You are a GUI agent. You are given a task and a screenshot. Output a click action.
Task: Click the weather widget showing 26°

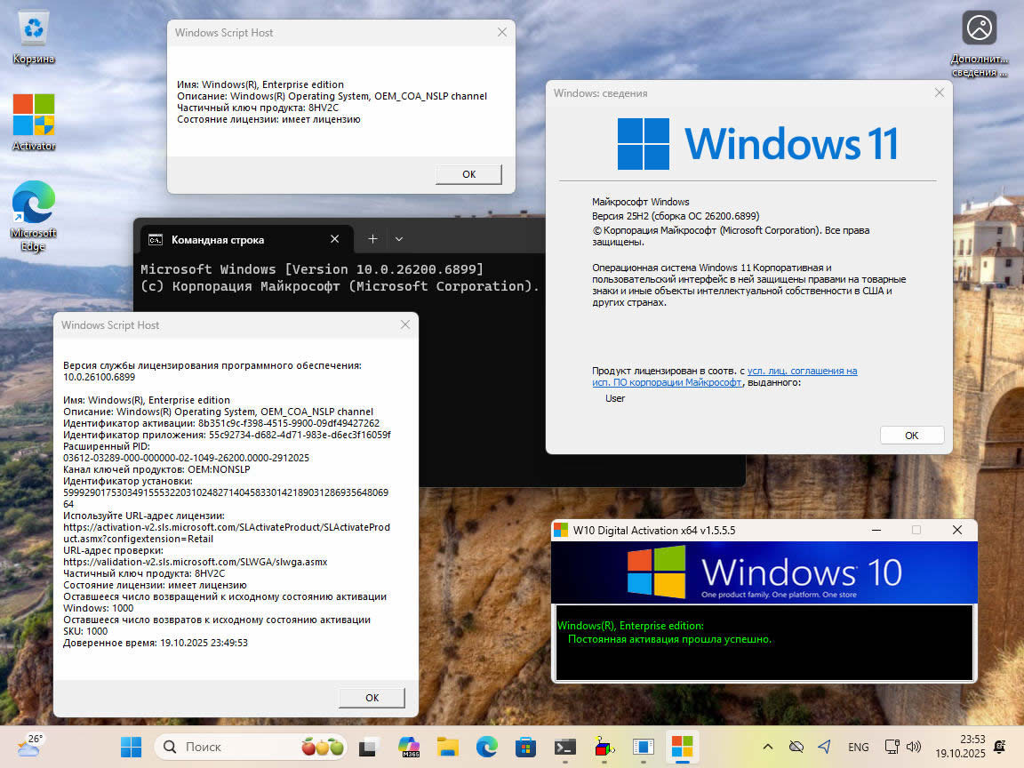(x=30, y=746)
